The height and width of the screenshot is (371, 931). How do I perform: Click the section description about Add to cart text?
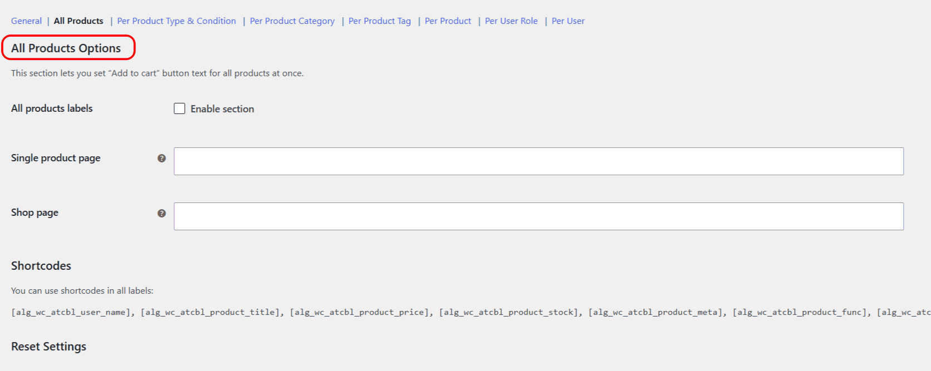157,73
